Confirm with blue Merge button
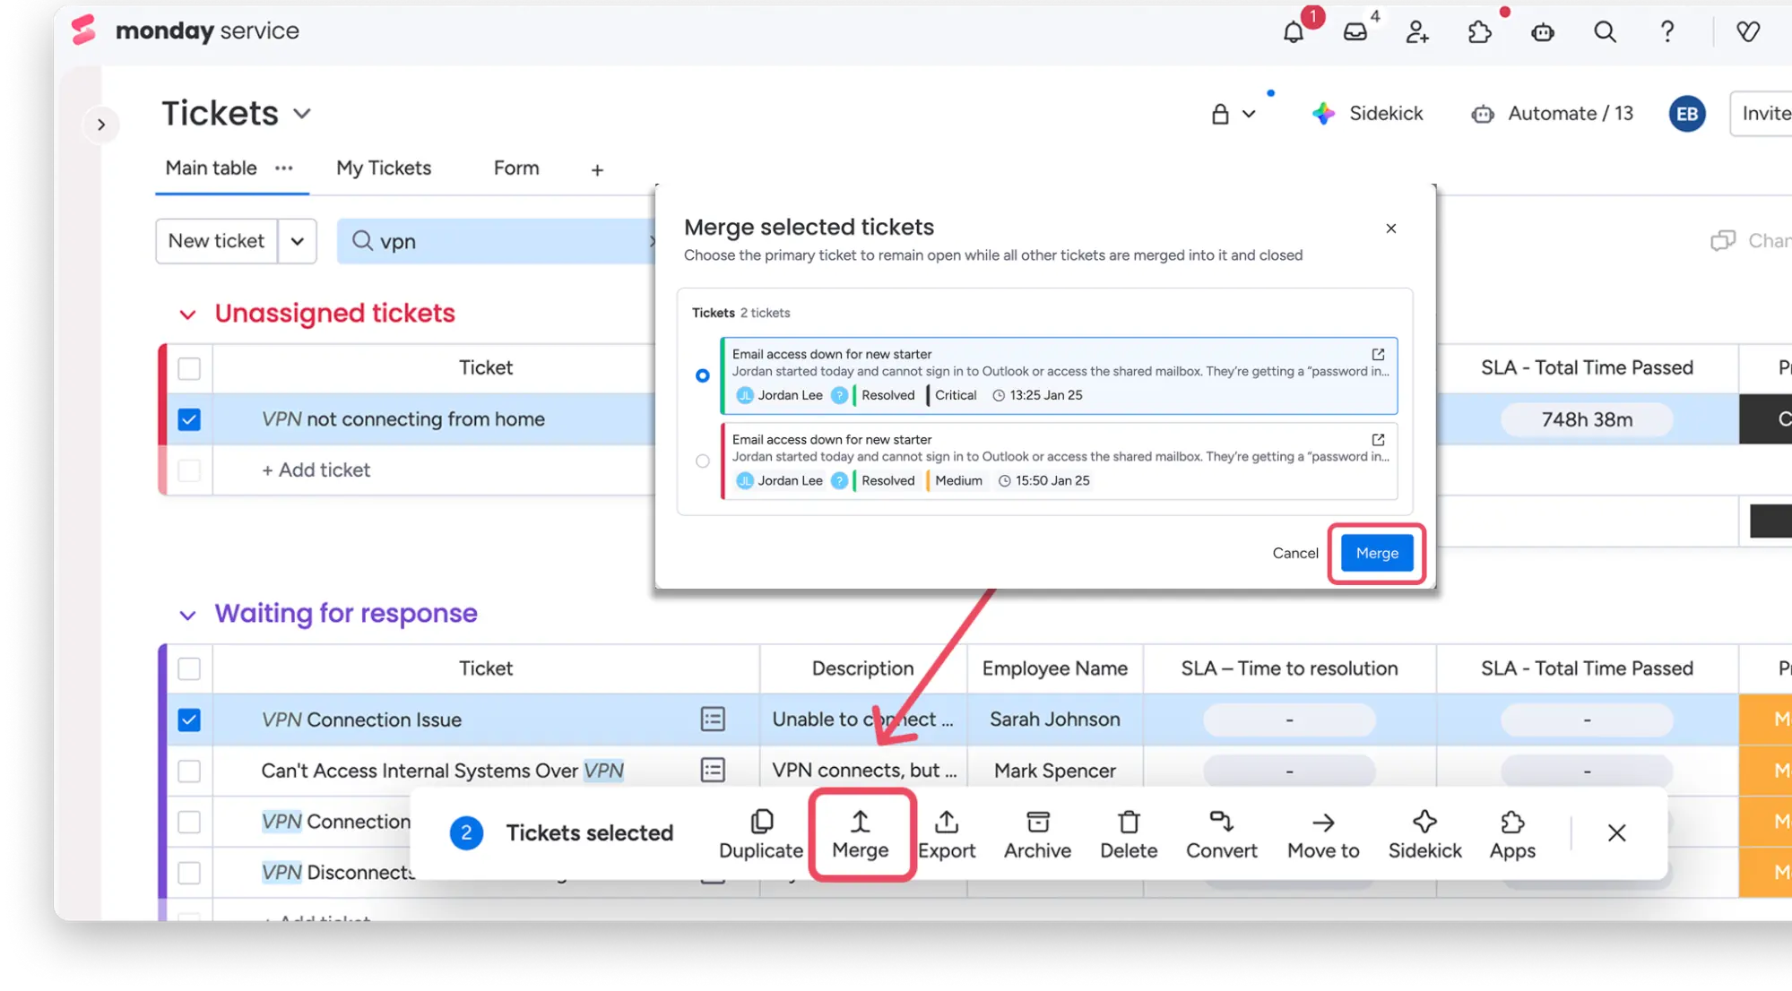The width and height of the screenshot is (1792, 991). click(x=1377, y=554)
